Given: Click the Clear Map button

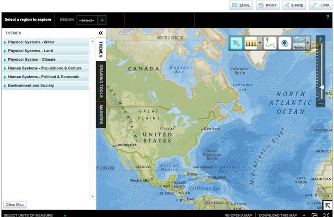Looking at the screenshot, I should pyautogui.click(x=15, y=204).
